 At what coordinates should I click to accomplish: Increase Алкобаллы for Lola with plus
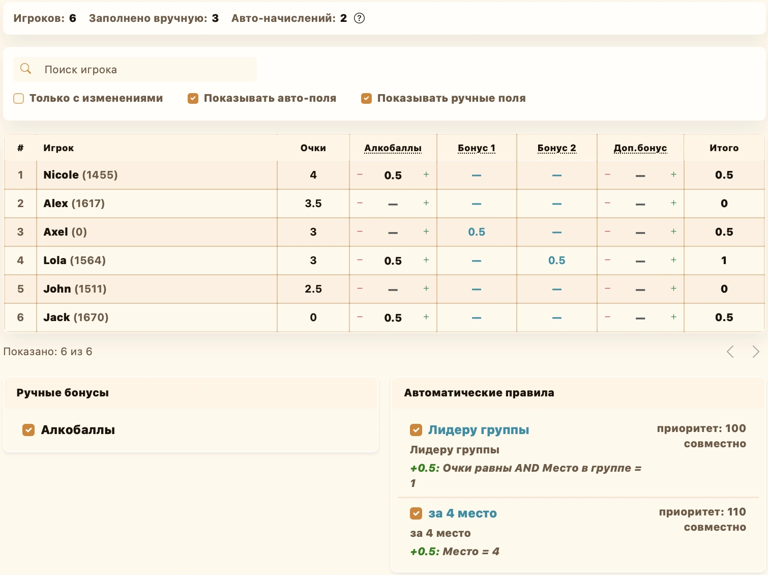click(x=426, y=260)
